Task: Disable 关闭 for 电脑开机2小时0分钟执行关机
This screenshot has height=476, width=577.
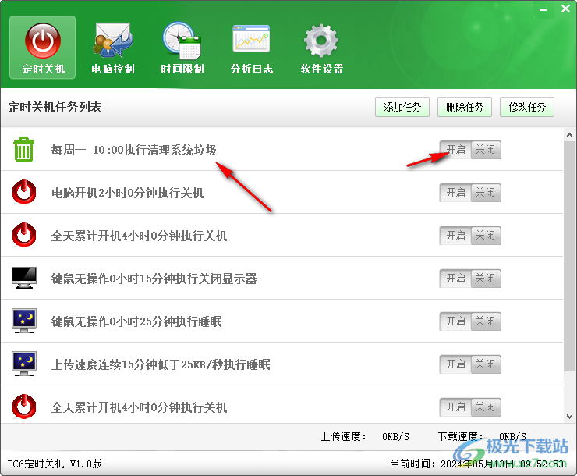Action: tap(486, 193)
